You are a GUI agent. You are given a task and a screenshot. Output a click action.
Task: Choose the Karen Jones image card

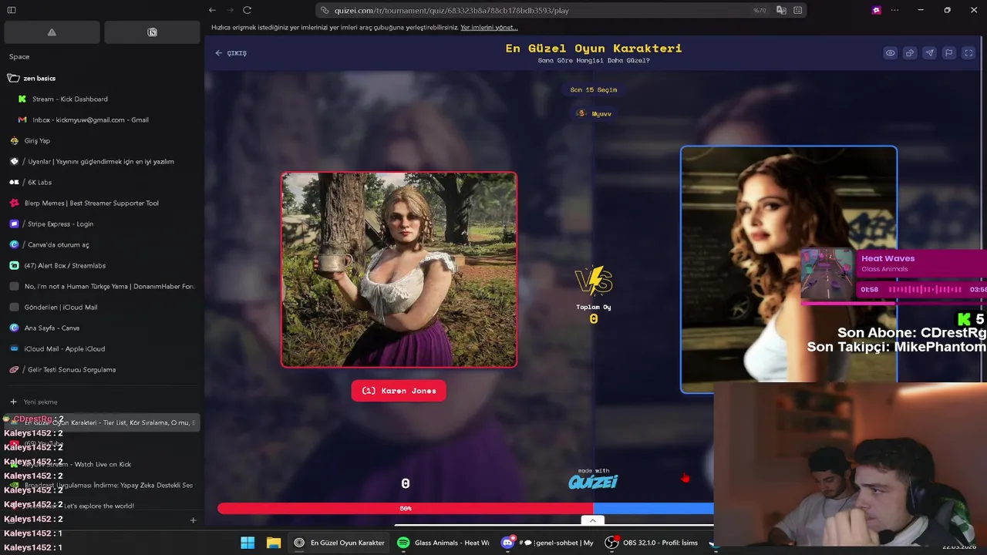(399, 270)
